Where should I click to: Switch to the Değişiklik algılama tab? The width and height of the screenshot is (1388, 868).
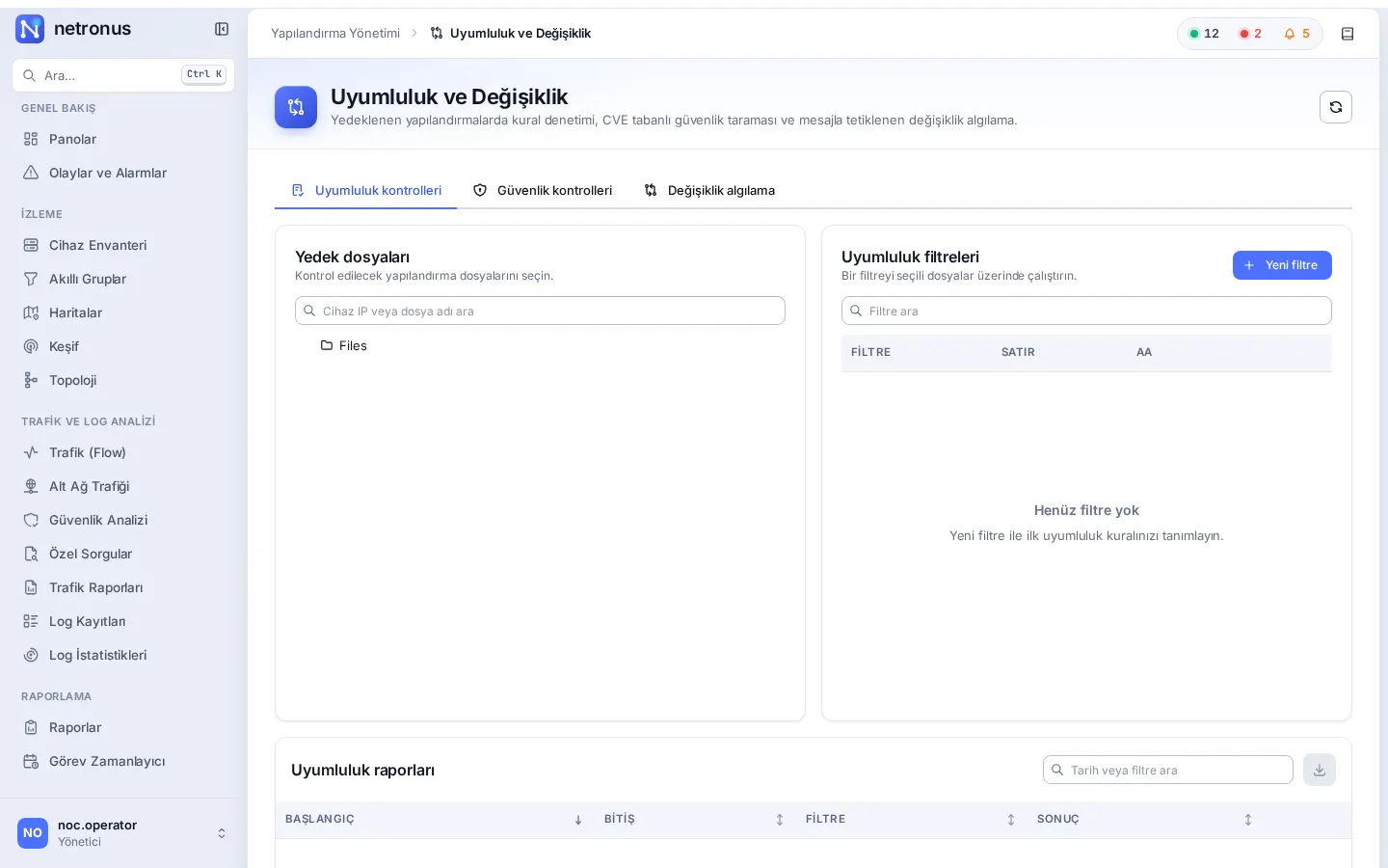coord(709,190)
